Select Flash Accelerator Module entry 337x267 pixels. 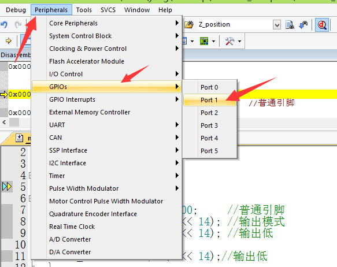coord(106,61)
